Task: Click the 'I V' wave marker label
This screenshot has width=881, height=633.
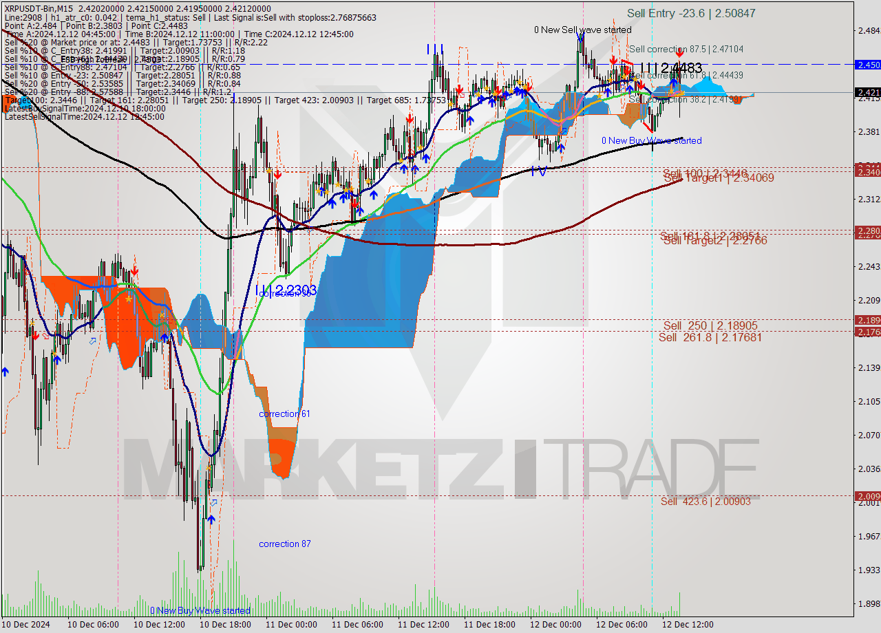Action: pos(538,171)
